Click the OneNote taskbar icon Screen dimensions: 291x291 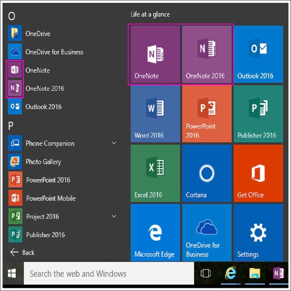point(278,273)
